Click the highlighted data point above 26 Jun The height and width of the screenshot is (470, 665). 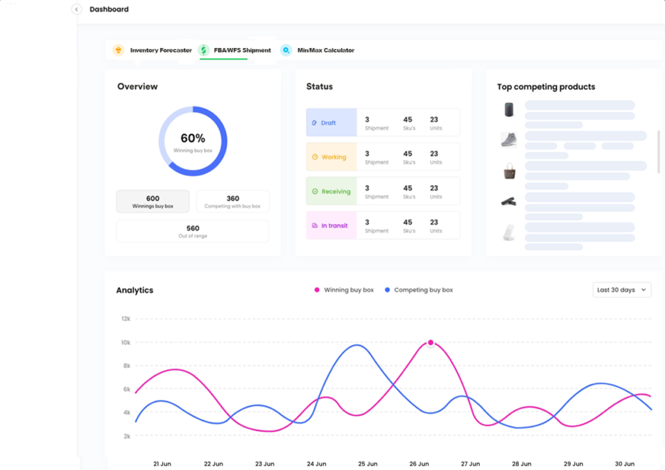click(x=431, y=341)
